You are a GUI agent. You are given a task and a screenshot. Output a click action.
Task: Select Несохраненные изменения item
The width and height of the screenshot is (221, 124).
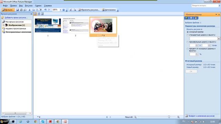tap(18, 32)
